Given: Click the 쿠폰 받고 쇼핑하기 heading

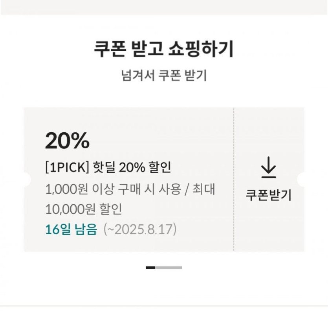Looking at the screenshot, I should [164, 50].
